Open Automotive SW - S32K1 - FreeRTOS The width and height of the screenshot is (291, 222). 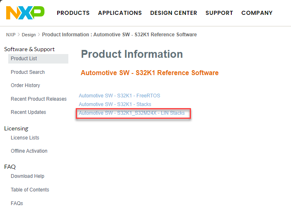click(119, 96)
